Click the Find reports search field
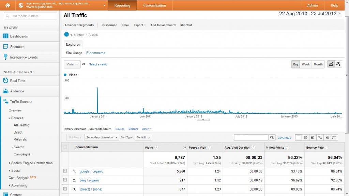Screen dimensions: 349x196 (x=30, y=16)
